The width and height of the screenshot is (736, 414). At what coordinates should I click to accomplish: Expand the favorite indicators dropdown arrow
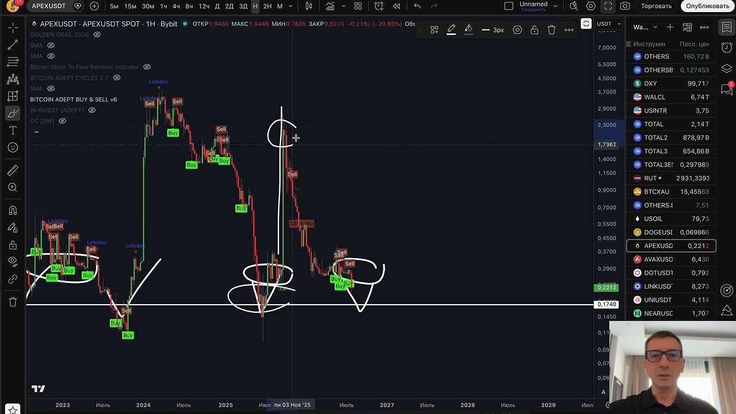(x=344, y=6)
